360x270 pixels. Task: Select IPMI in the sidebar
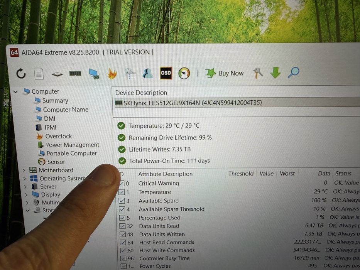(50, 127)
